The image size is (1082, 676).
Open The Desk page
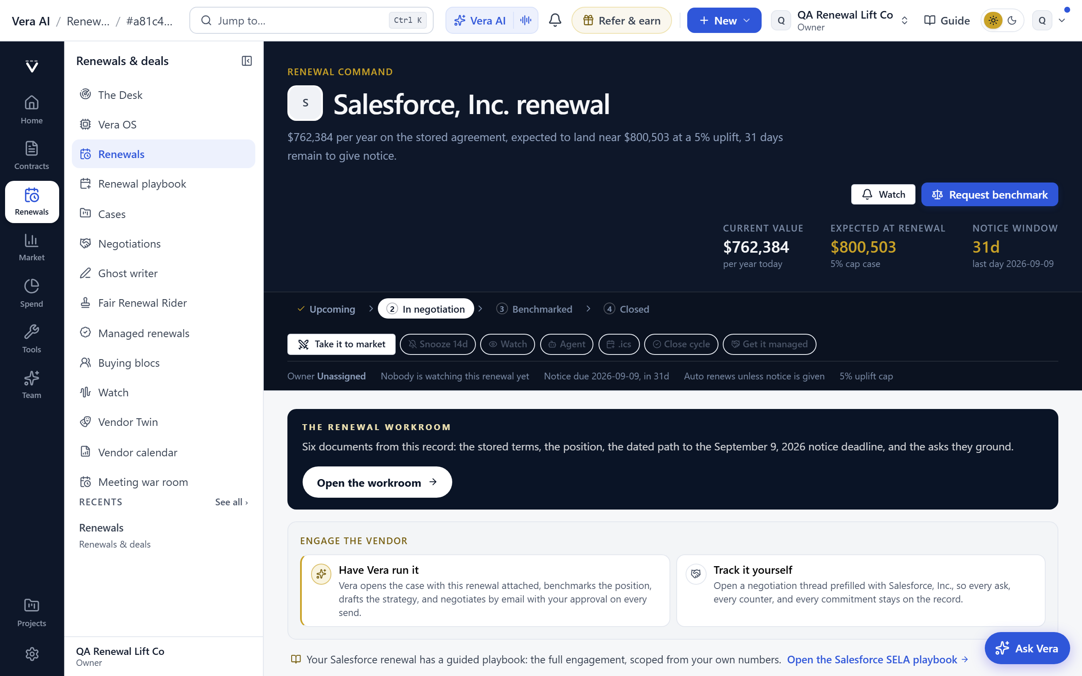(x=164, y=95)
